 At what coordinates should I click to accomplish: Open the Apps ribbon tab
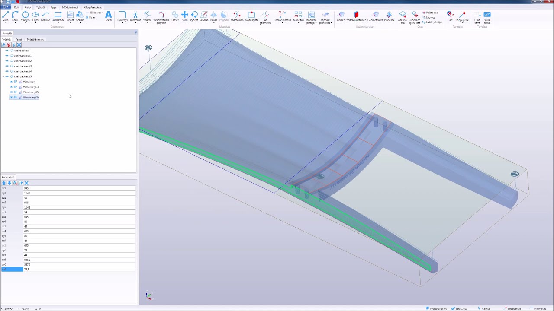tap(54, 7)
